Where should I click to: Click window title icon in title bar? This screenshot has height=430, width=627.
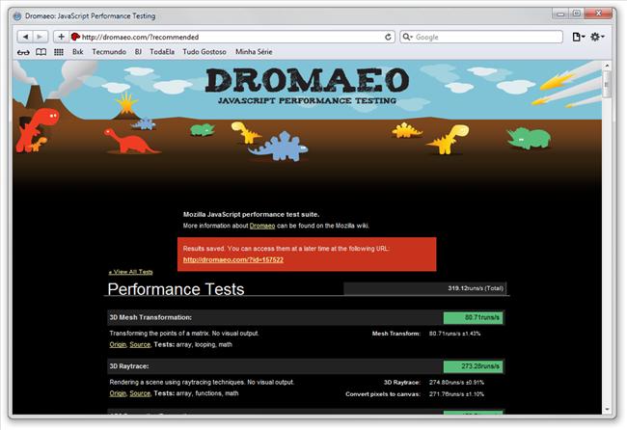pyautogui.click(x=17, y=16)
